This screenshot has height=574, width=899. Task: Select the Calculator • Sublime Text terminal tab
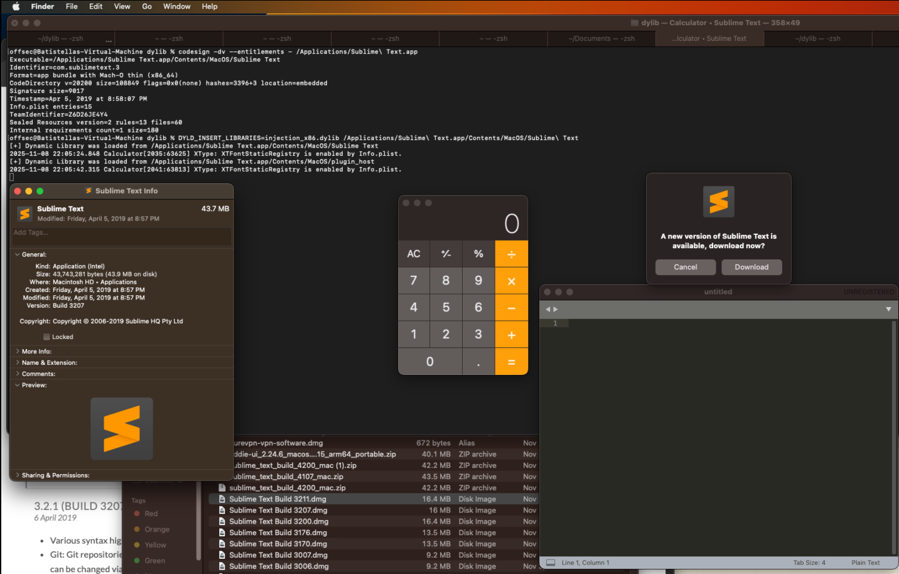click(709, 38)
